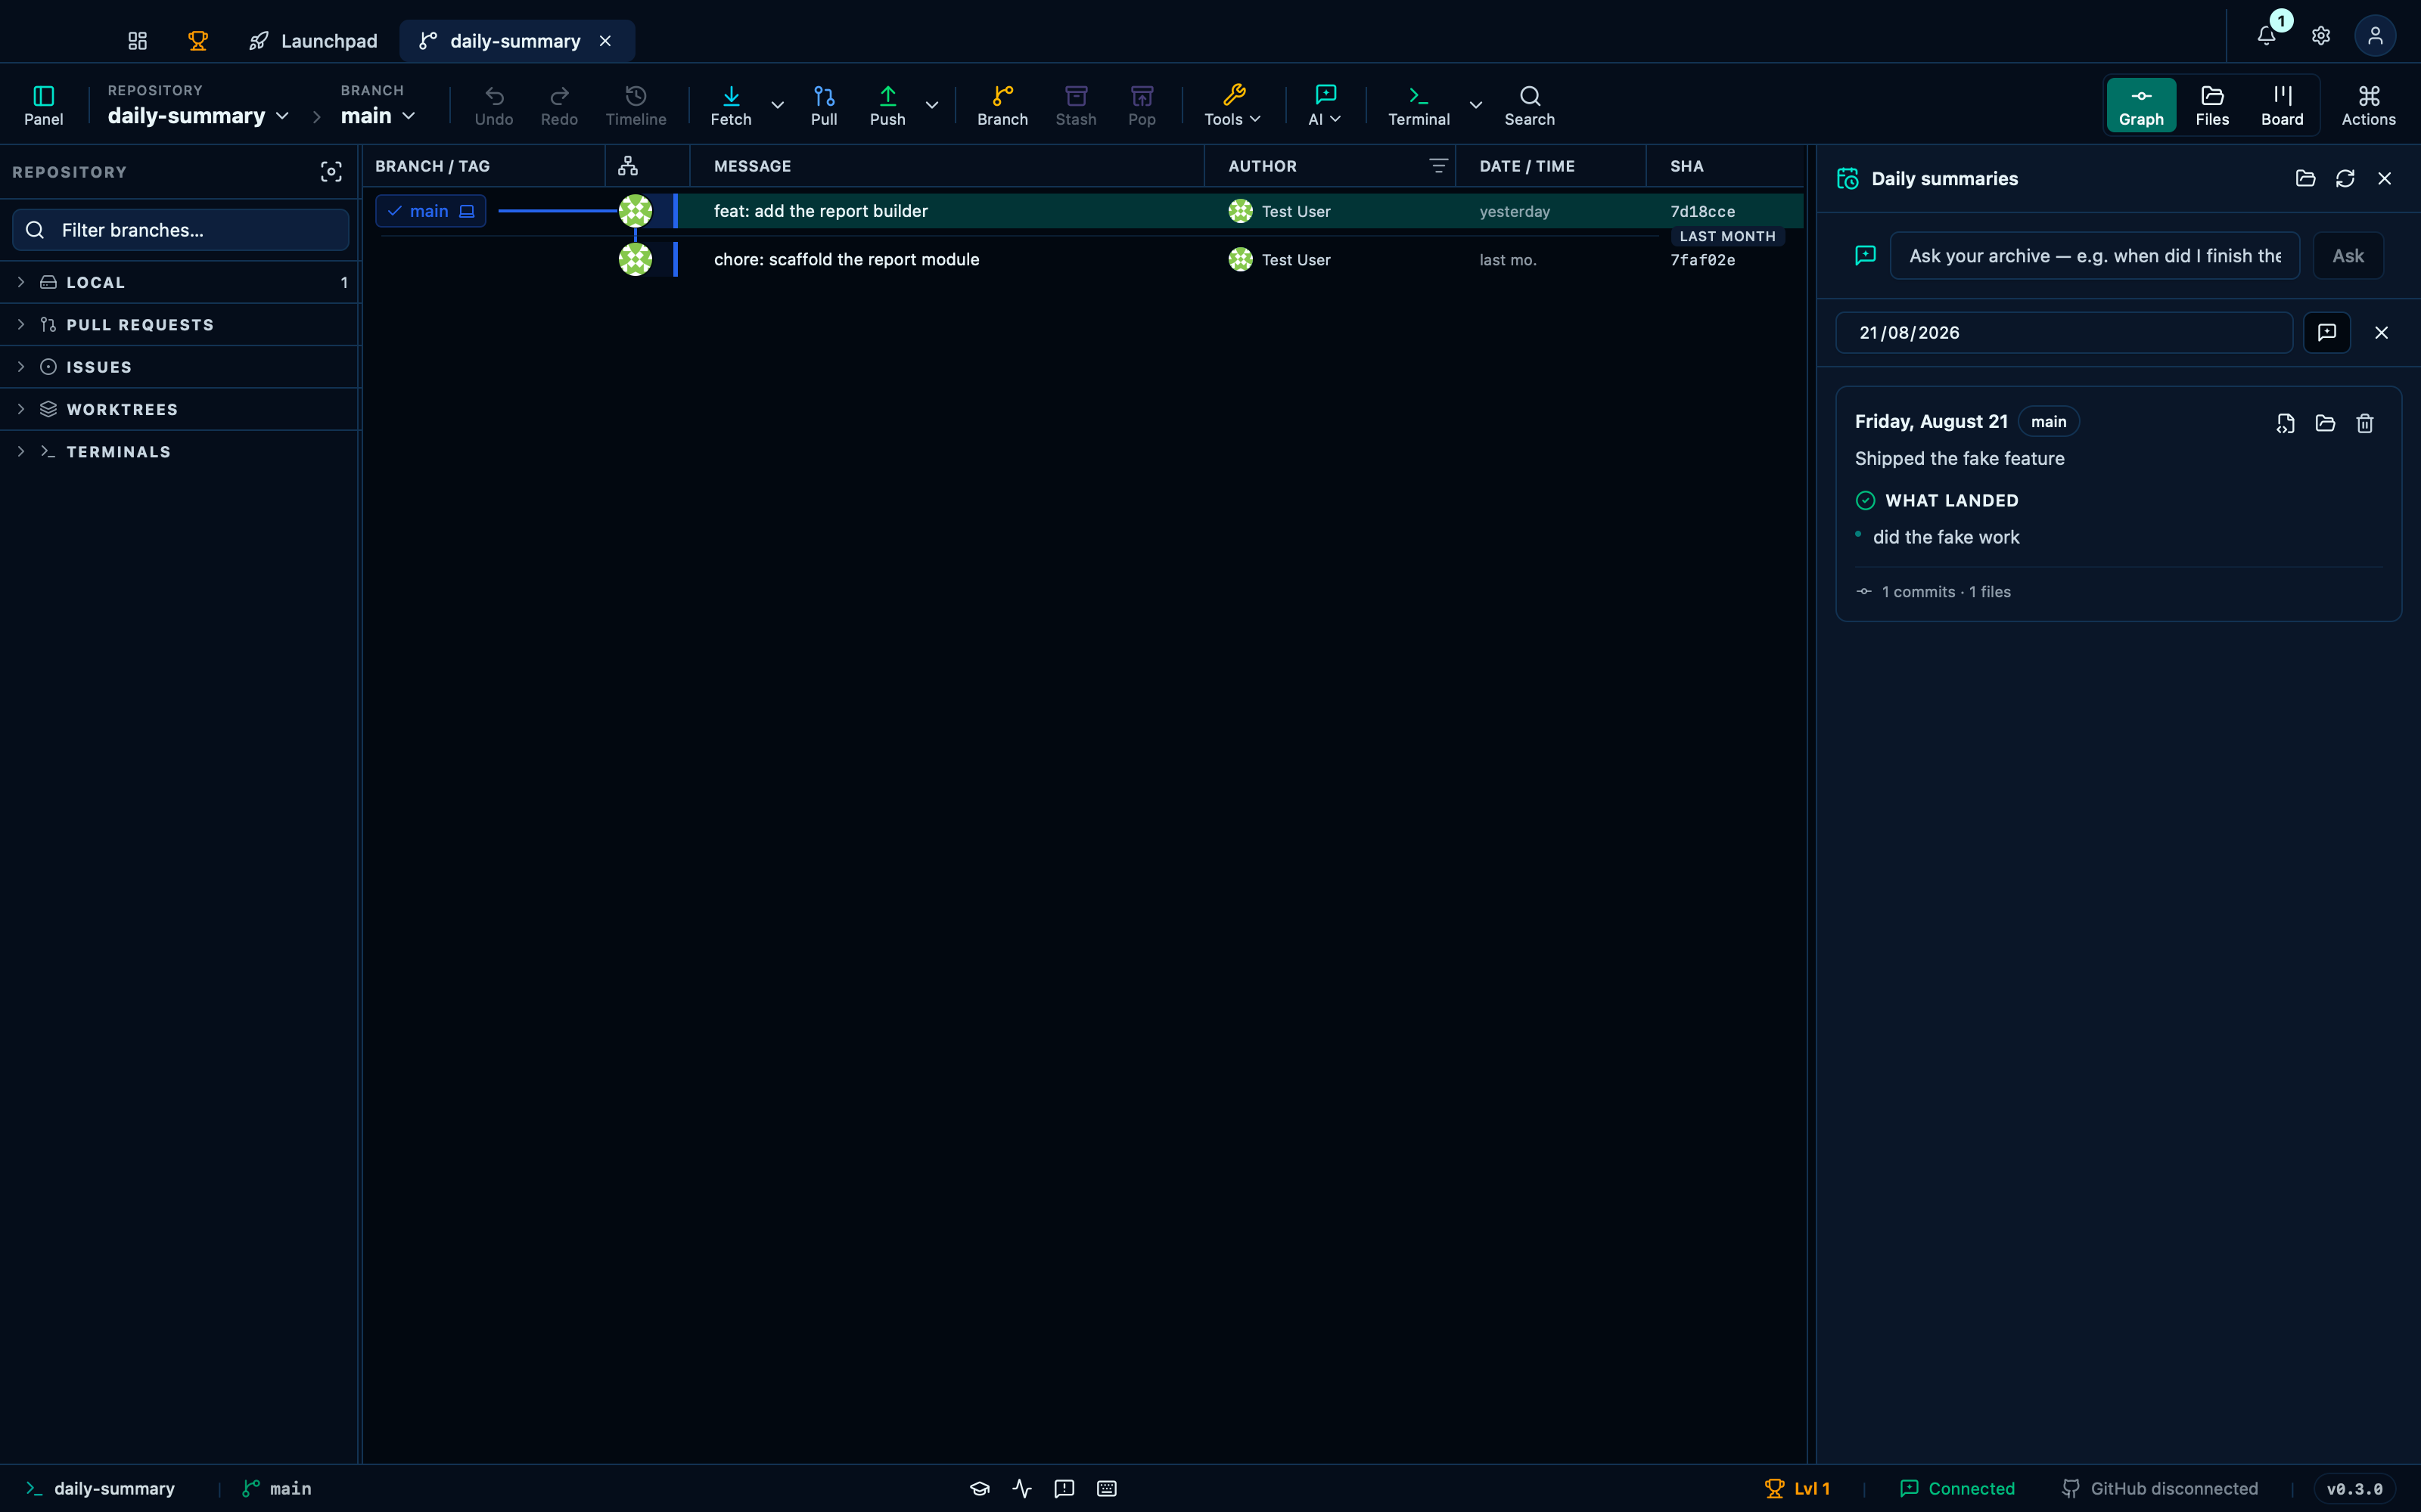Screen dimensions: 2421x1512
Task: Delete the Friday, August 21 summary
Action: (x=2365, y=424)
